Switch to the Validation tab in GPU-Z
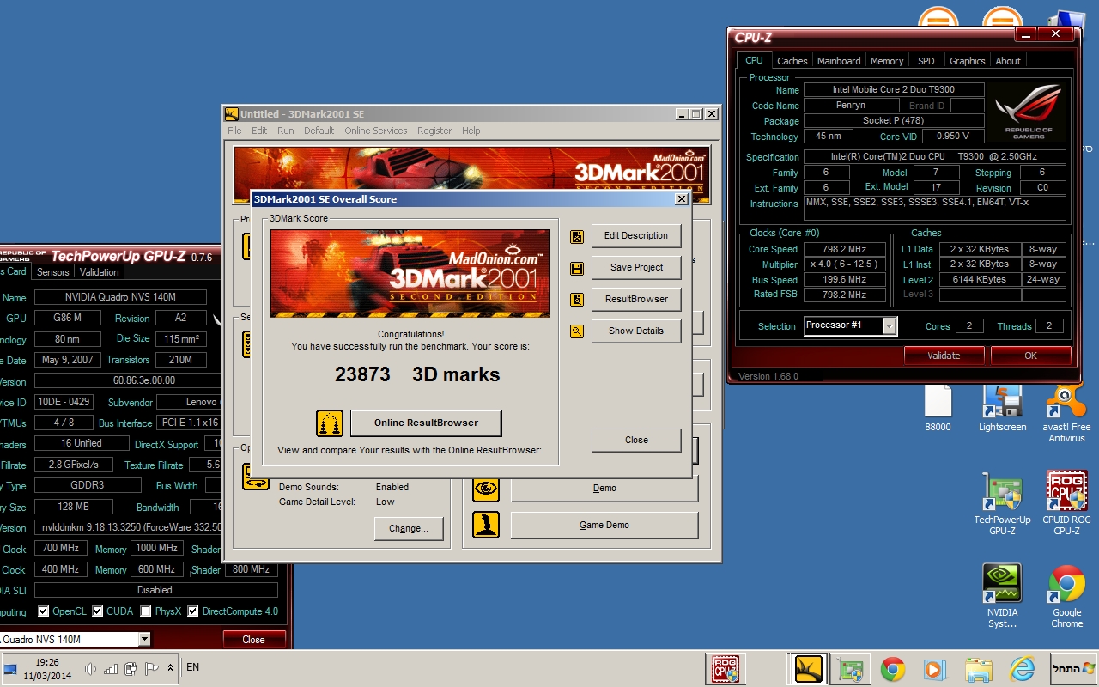 click(100, 272)
